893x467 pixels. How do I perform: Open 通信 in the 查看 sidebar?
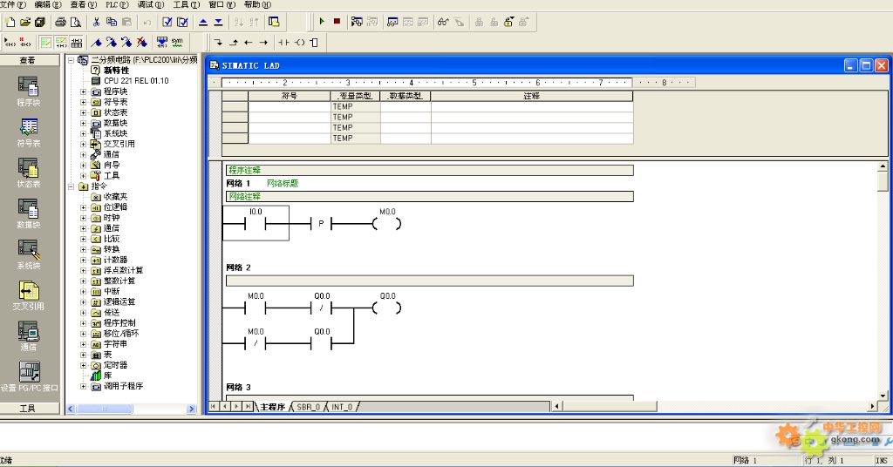[x=28, y=336]
